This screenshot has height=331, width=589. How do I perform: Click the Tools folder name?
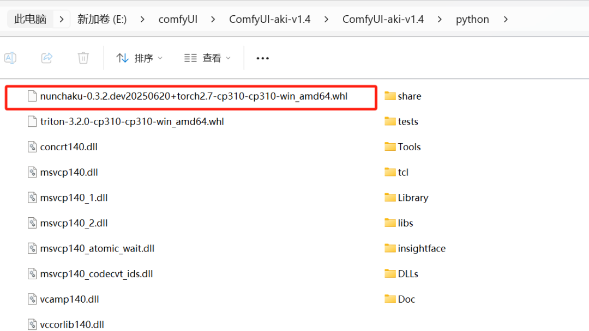(410, 147)
